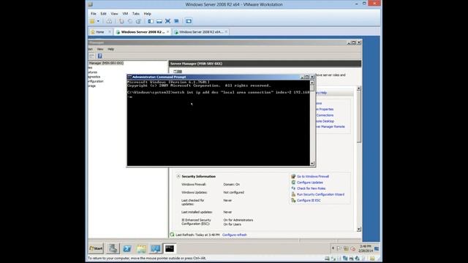
Task: Open the VMware View menu
Action: click(114, 14)
